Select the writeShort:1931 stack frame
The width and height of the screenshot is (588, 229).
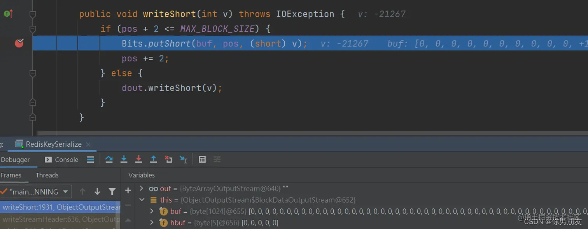tap(60, 207)
